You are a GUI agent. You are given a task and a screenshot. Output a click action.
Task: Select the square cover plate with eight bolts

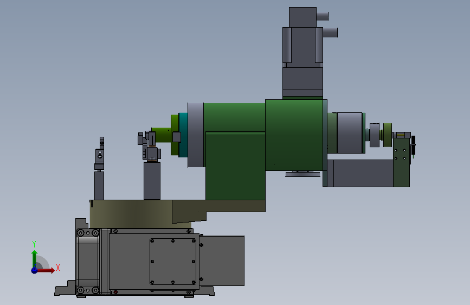point(173,262)
